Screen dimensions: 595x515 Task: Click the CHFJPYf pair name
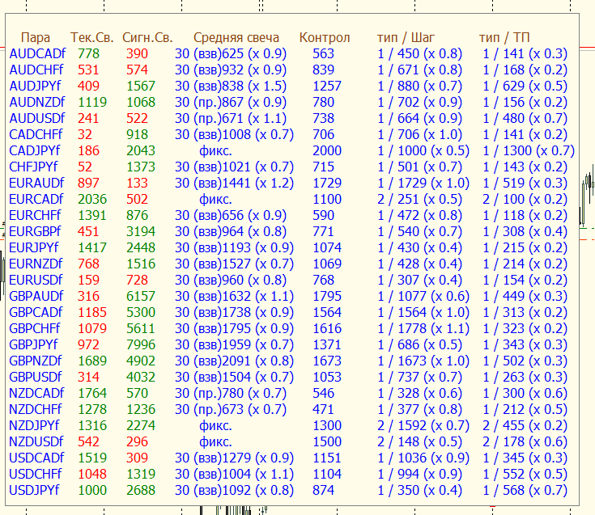coord(33,167)
